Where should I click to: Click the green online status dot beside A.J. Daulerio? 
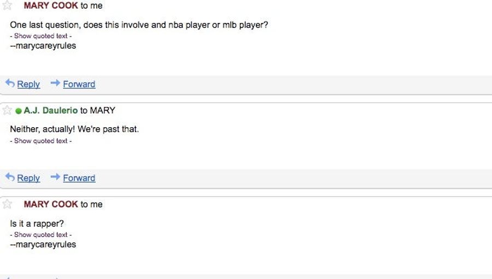[19, 111]
